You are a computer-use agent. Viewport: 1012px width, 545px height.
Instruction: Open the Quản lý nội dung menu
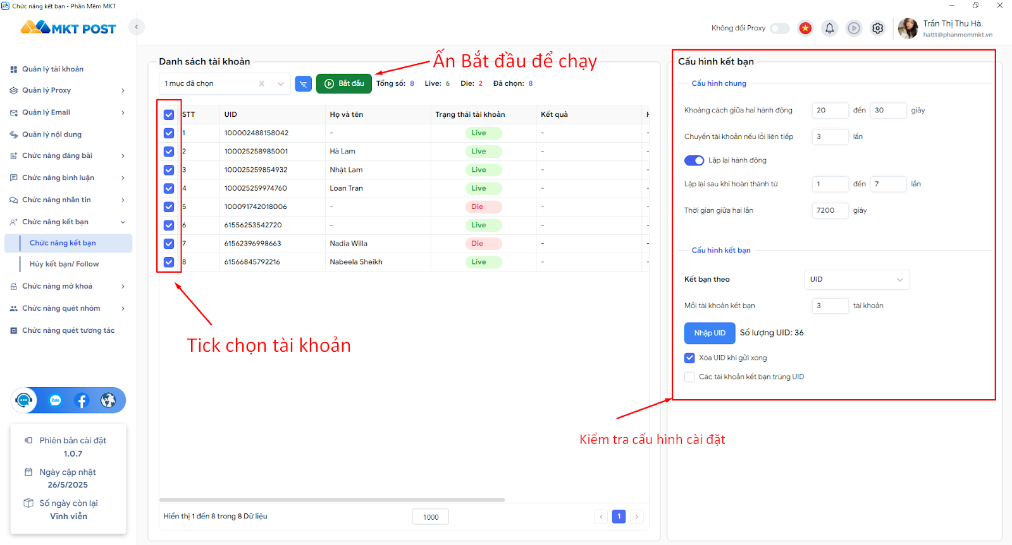pyautogui.click(x=68, y=135)
